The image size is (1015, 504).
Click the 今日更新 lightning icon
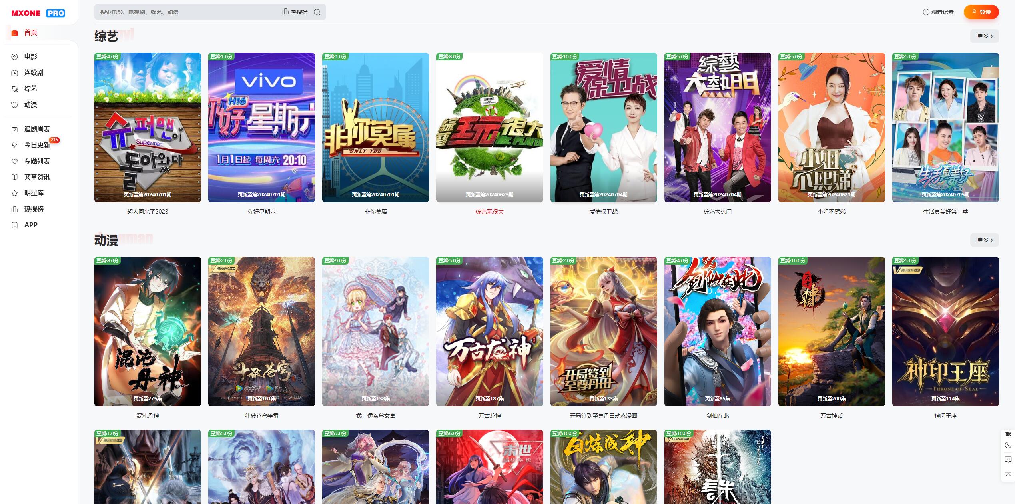[15, 145]
